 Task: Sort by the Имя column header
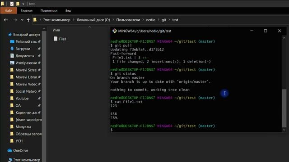(56, 30)
